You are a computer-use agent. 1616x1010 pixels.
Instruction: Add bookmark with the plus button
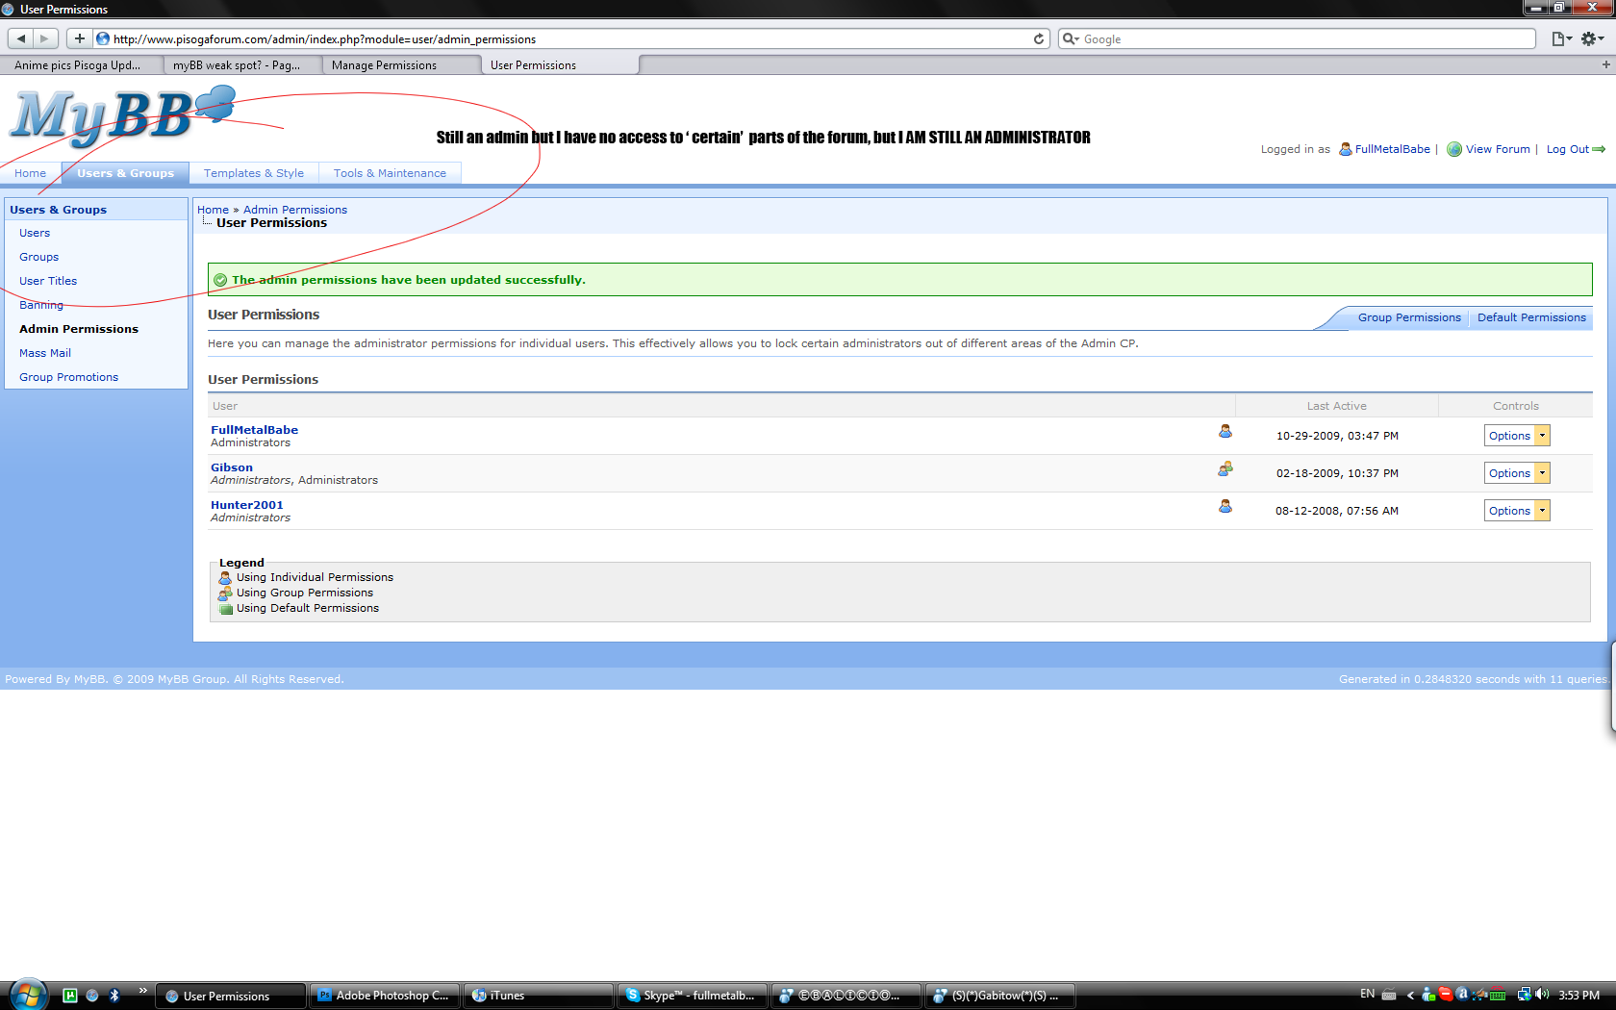point(79,38)
